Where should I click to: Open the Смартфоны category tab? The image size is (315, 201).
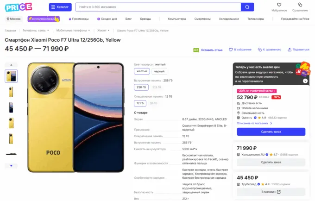202,19
